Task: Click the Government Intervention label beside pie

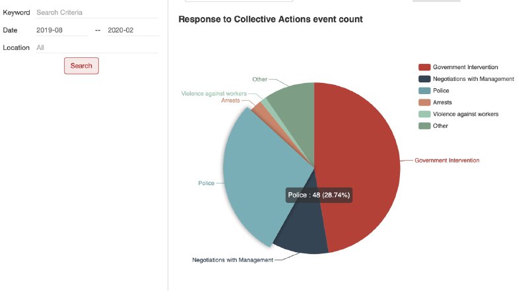Action: coord(447,161)
